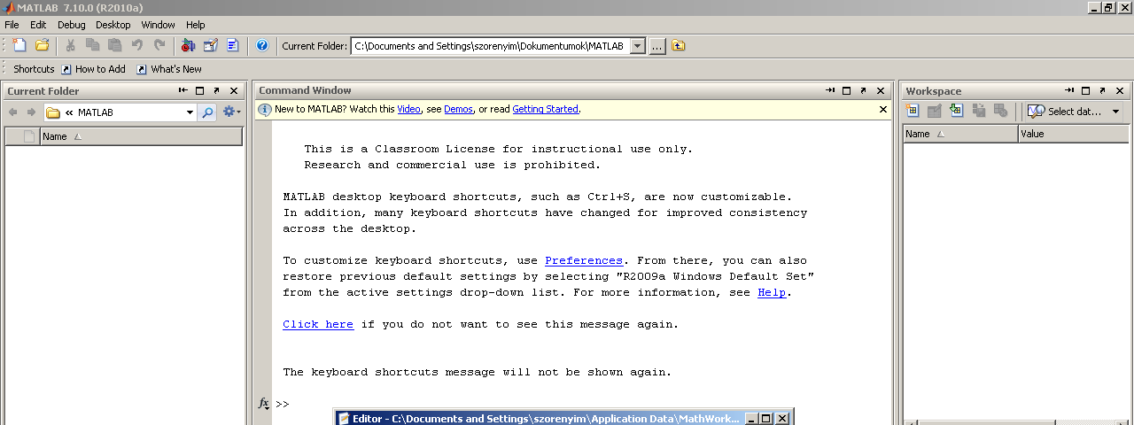This screenshot has height=425, width=1134.
Task: Minimize Current Folder panel
Action: click(183, 90)
